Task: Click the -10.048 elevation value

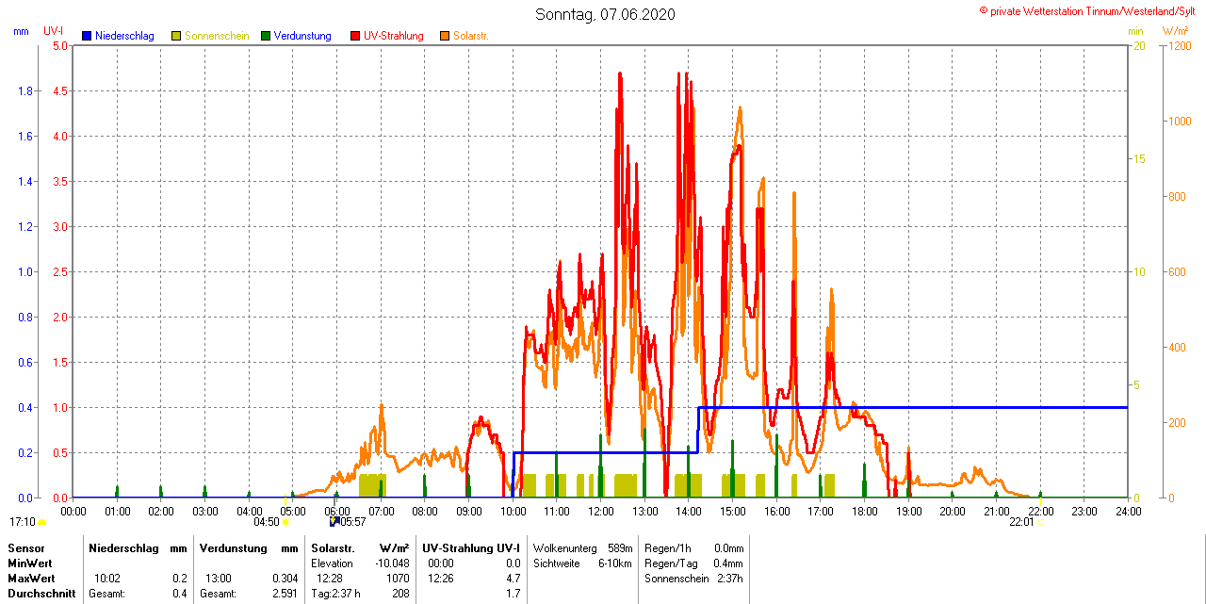Action: point(391,563)
